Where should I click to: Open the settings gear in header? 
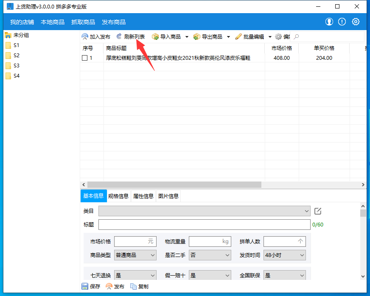[x=356, y=22]
